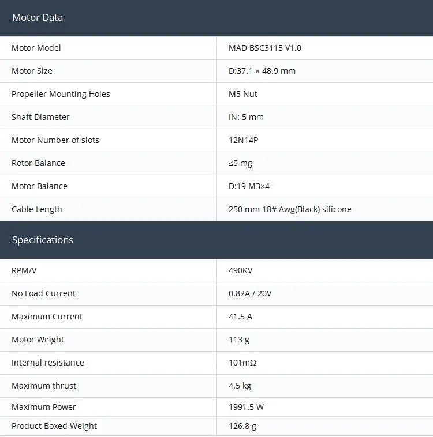The width and height of the screenshot is (433, 437).
Task: Click the Cable Length value text
Action: coord(290,209)
